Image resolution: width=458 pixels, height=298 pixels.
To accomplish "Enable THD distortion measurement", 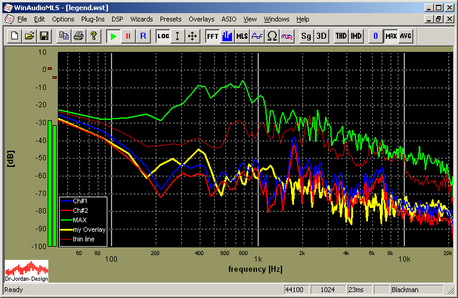I will click(341, 36).
